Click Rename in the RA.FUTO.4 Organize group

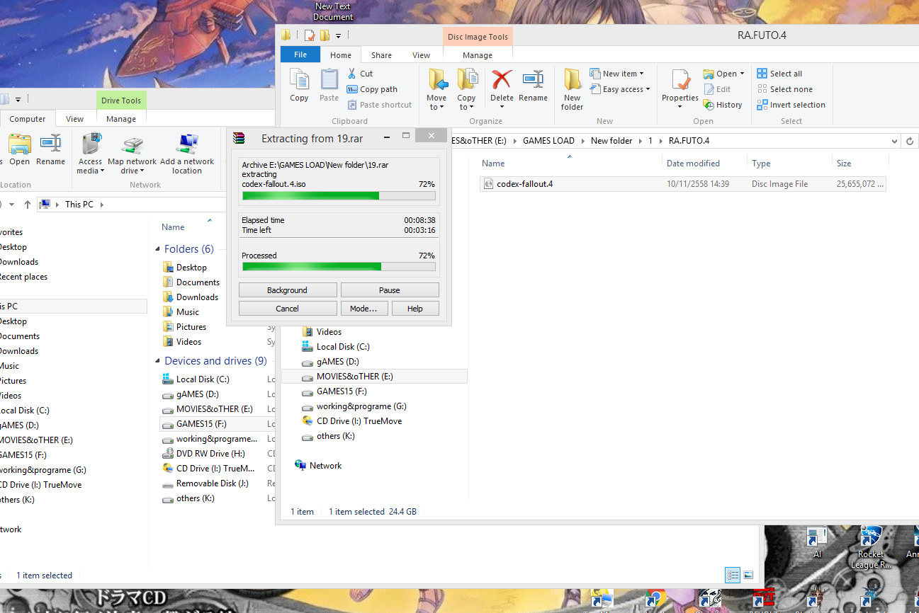[533, 86]
